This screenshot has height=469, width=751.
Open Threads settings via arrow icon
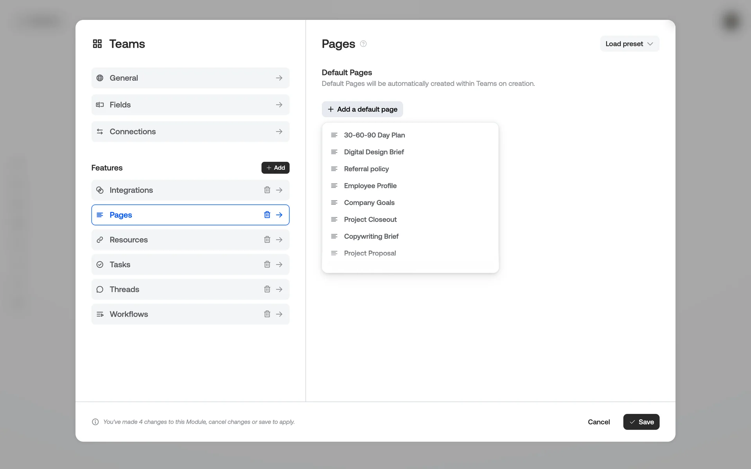279,289
